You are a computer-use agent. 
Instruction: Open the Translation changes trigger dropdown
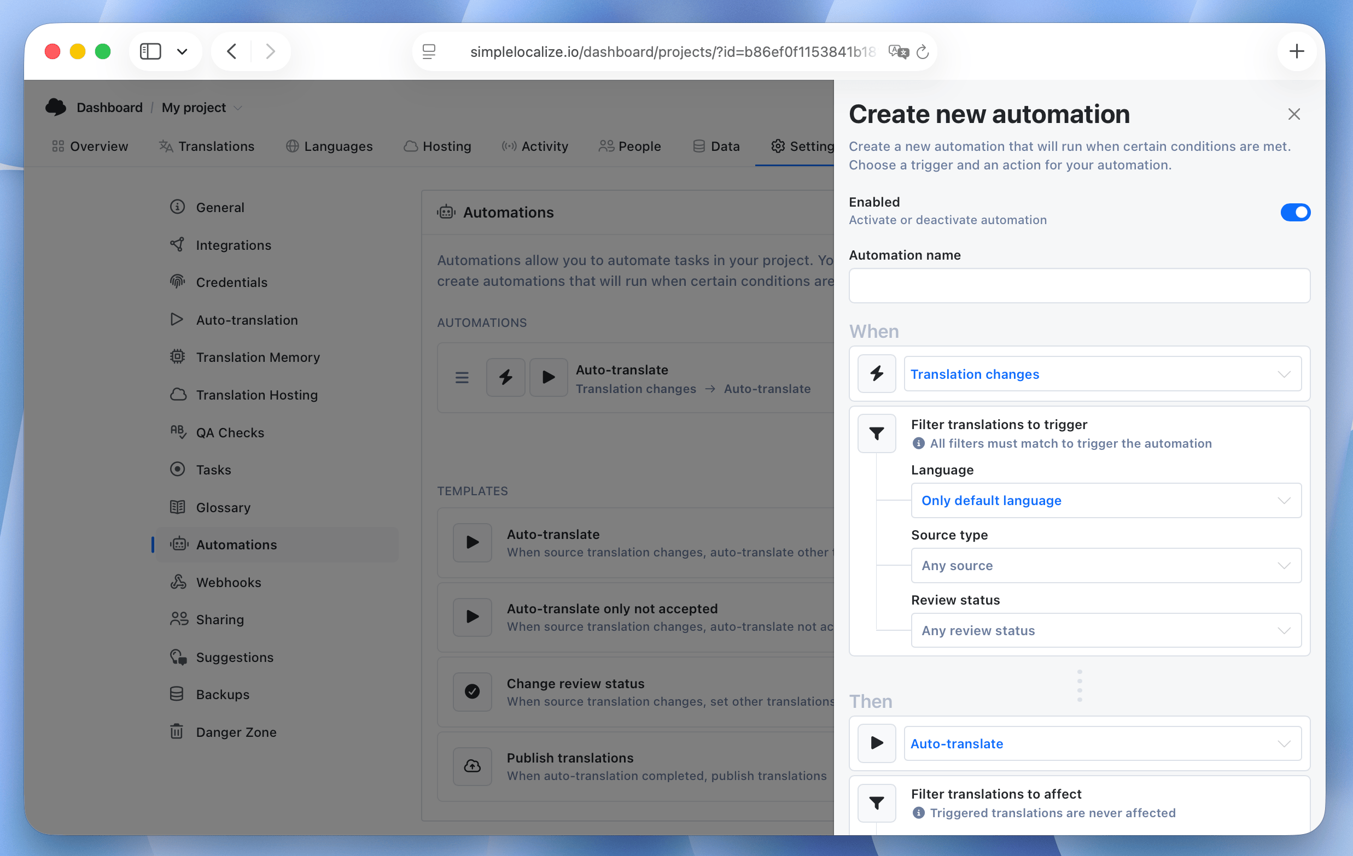coord(1102,373)
